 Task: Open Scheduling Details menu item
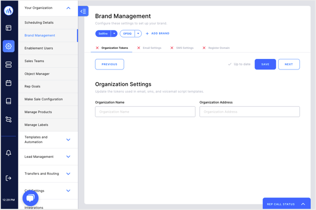(48, 23)
